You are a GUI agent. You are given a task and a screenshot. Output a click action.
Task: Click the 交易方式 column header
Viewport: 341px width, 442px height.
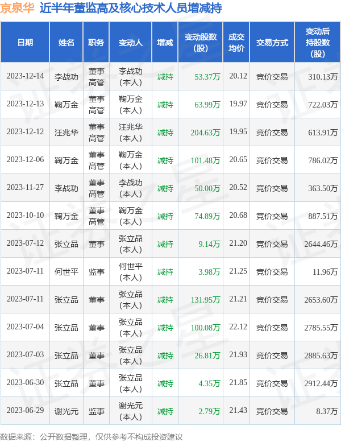point(272,43)
